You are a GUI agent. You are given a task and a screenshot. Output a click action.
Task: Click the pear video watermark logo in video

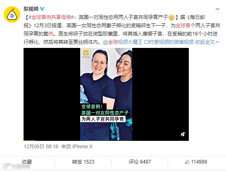86,54
